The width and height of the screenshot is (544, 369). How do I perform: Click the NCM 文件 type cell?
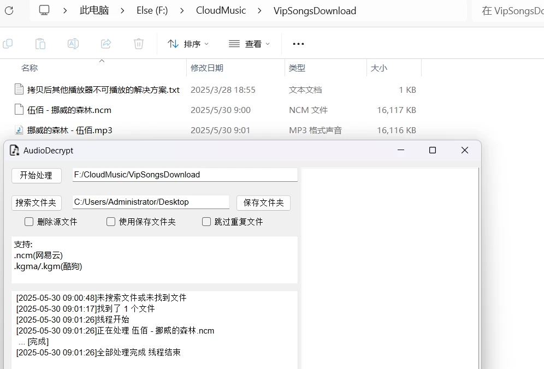(x=309, y=110)
